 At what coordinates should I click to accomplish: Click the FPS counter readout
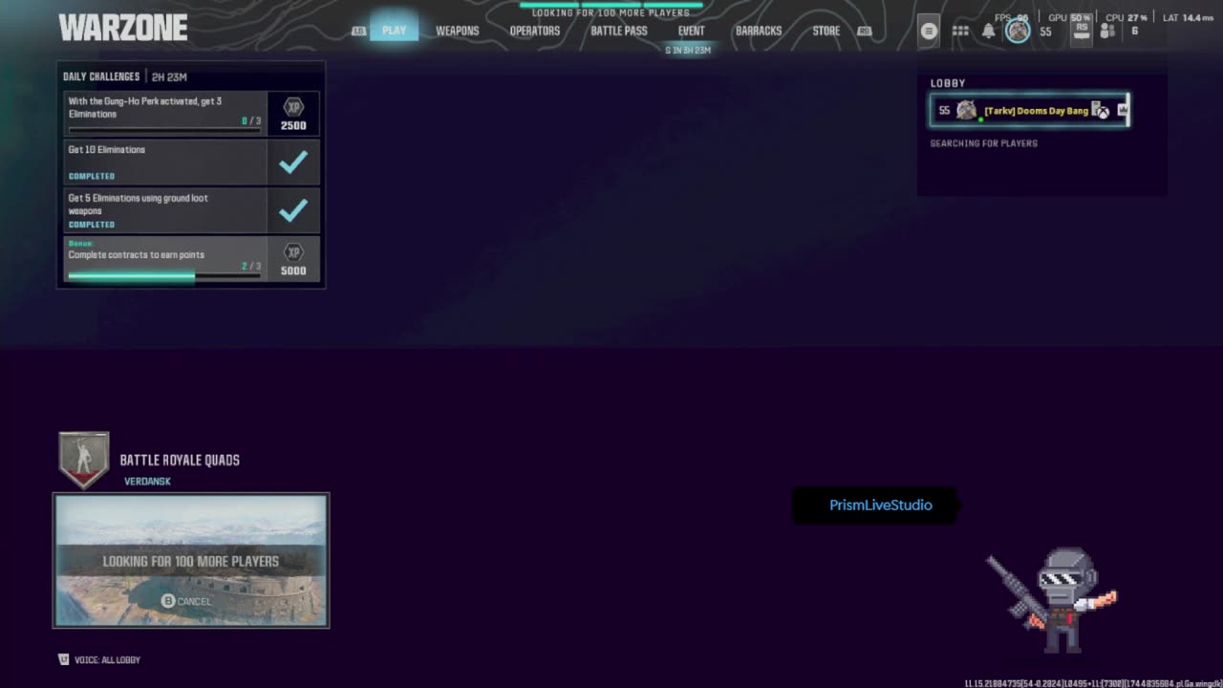(x=1012, y=17)
